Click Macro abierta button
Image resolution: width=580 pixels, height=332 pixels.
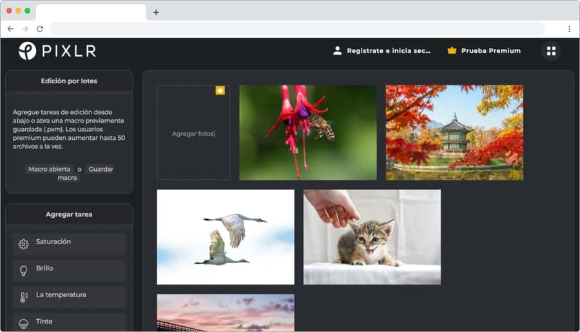click(x=49, y=169)
